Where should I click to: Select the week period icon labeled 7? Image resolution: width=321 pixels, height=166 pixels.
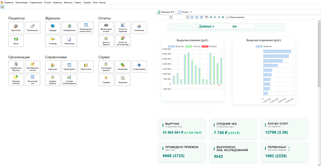point(197,17)
